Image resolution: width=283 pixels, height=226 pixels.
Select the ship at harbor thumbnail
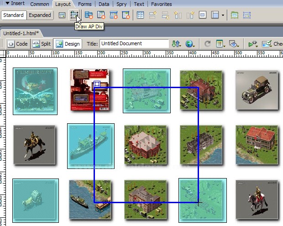click(90, 200)
